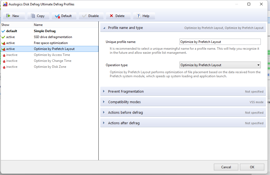
Task: Click the Copy profile toolbar button
Action: tap(38, 16)
